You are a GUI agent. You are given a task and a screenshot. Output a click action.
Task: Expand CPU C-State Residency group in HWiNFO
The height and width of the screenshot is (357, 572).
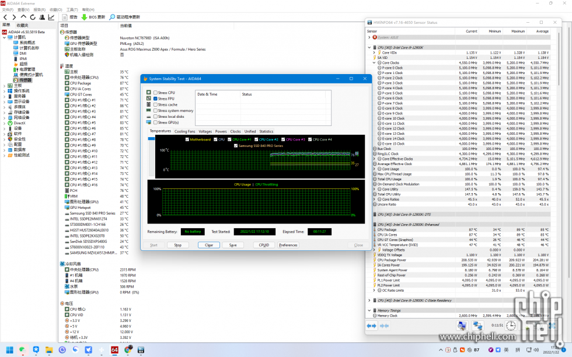click(369, 300)
